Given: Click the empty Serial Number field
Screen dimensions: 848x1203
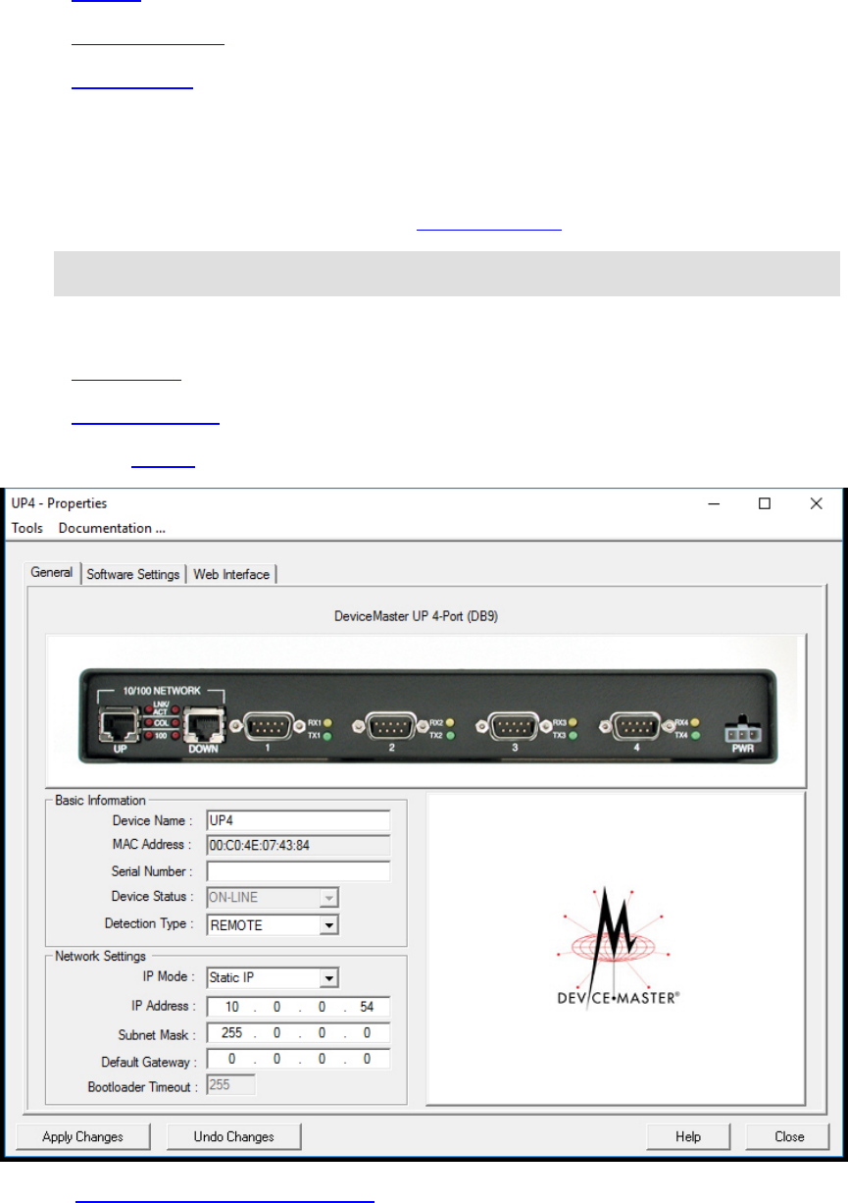Looking at the screenshot, I should (298, 871).
